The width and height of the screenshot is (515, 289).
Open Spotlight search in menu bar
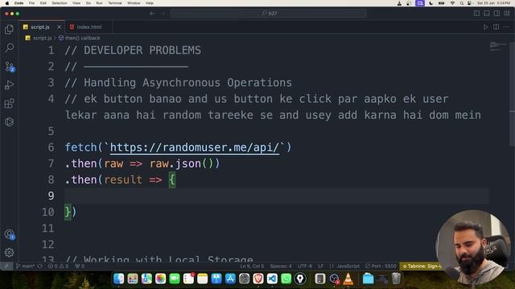[461, 3]
